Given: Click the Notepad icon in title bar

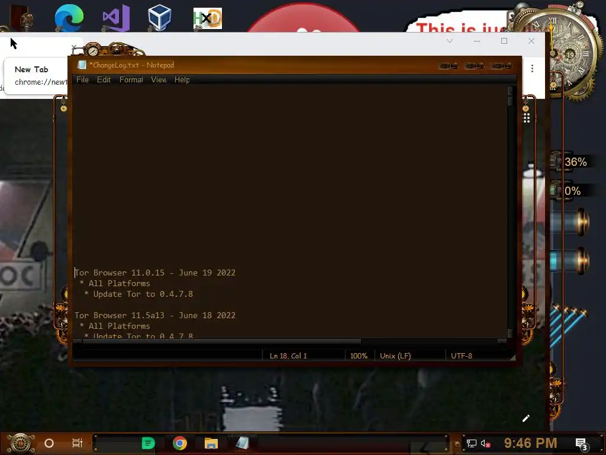Looking at the screenshot, I should 82,65.
